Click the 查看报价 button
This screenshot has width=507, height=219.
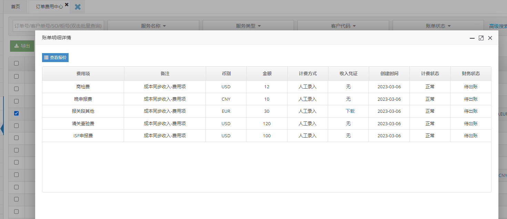click(x=55, y=58)
